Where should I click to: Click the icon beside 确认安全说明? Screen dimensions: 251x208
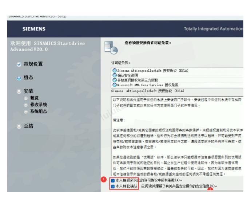[x=115, y=75]
